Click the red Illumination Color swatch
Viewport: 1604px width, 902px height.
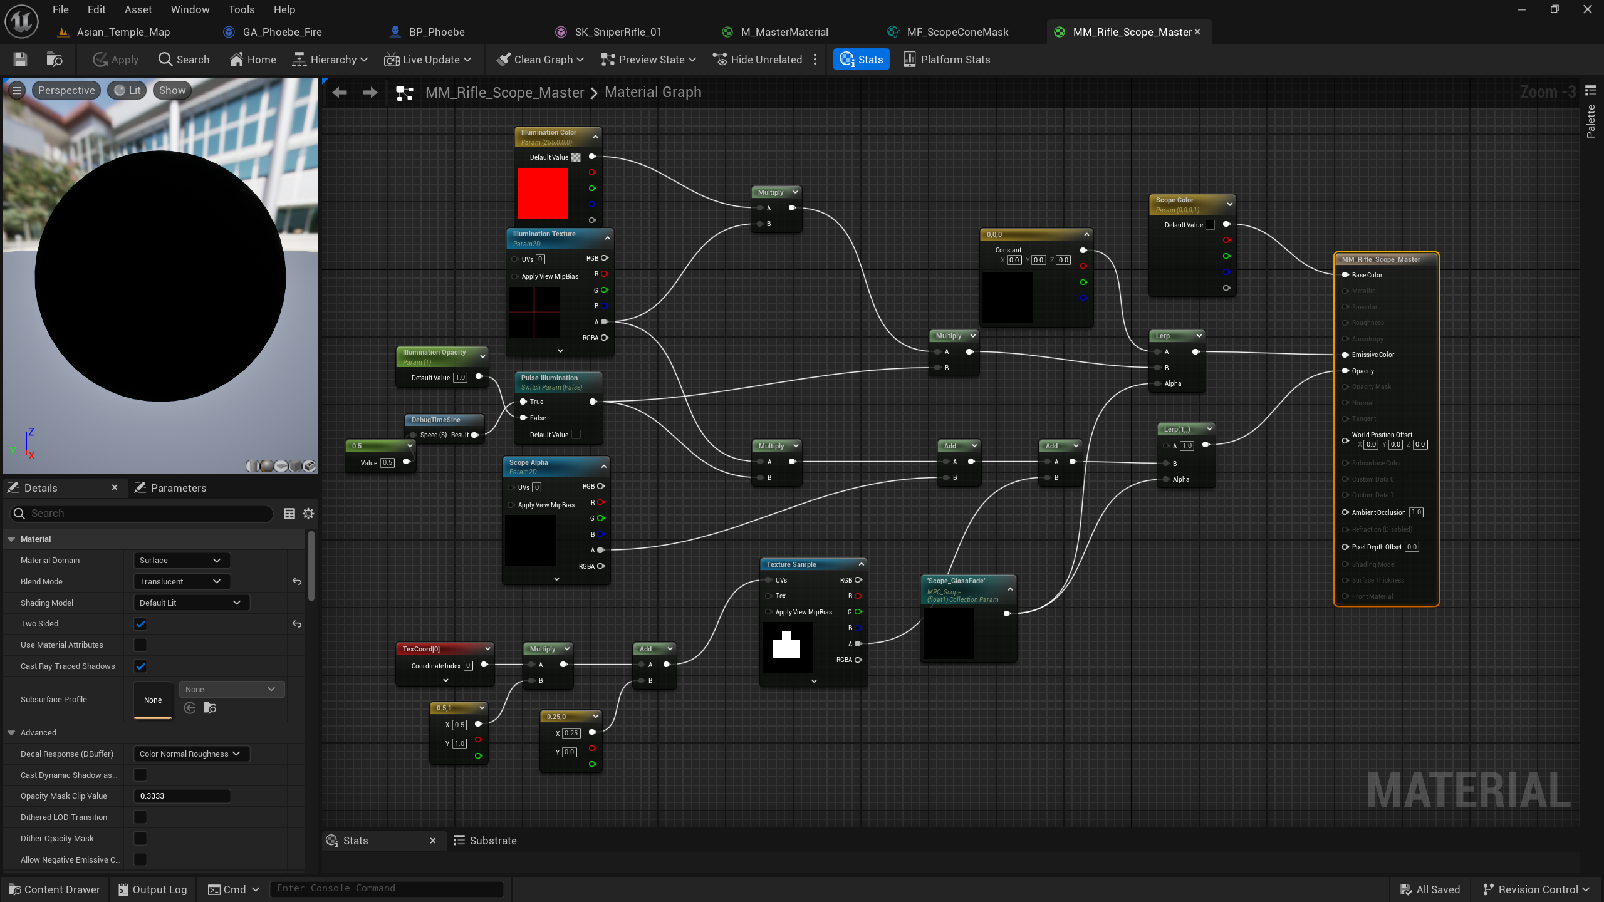point(543,194)
